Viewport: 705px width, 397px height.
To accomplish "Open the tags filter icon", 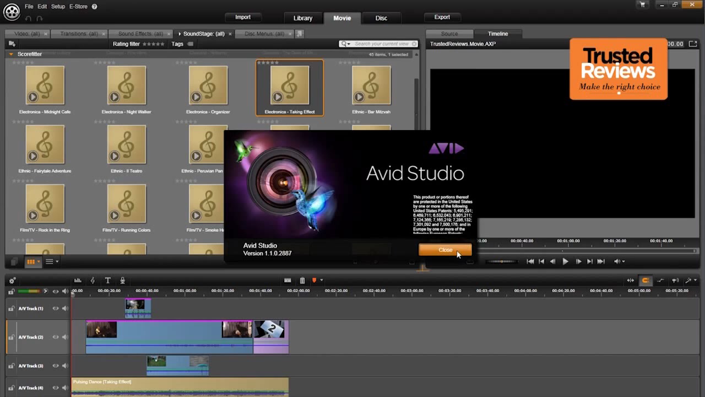I will tap(191, 44).
